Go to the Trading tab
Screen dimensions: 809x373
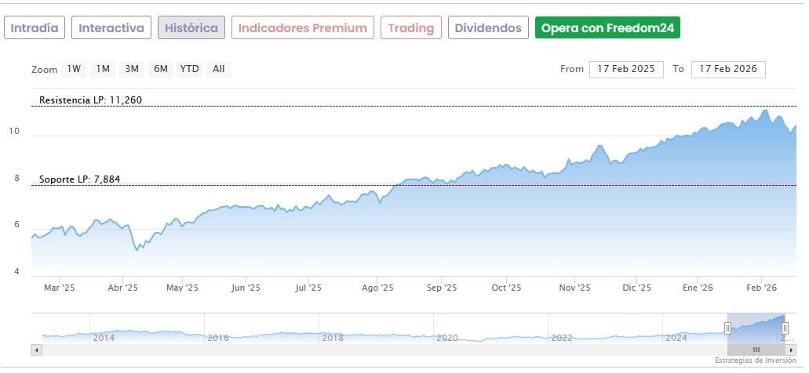click(410, 28)
